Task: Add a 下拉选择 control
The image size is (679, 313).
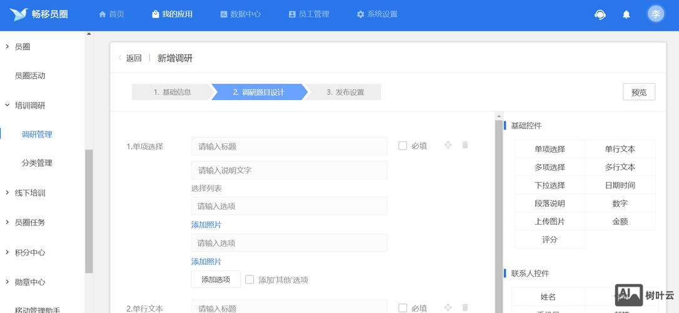Action: (549, 185)
